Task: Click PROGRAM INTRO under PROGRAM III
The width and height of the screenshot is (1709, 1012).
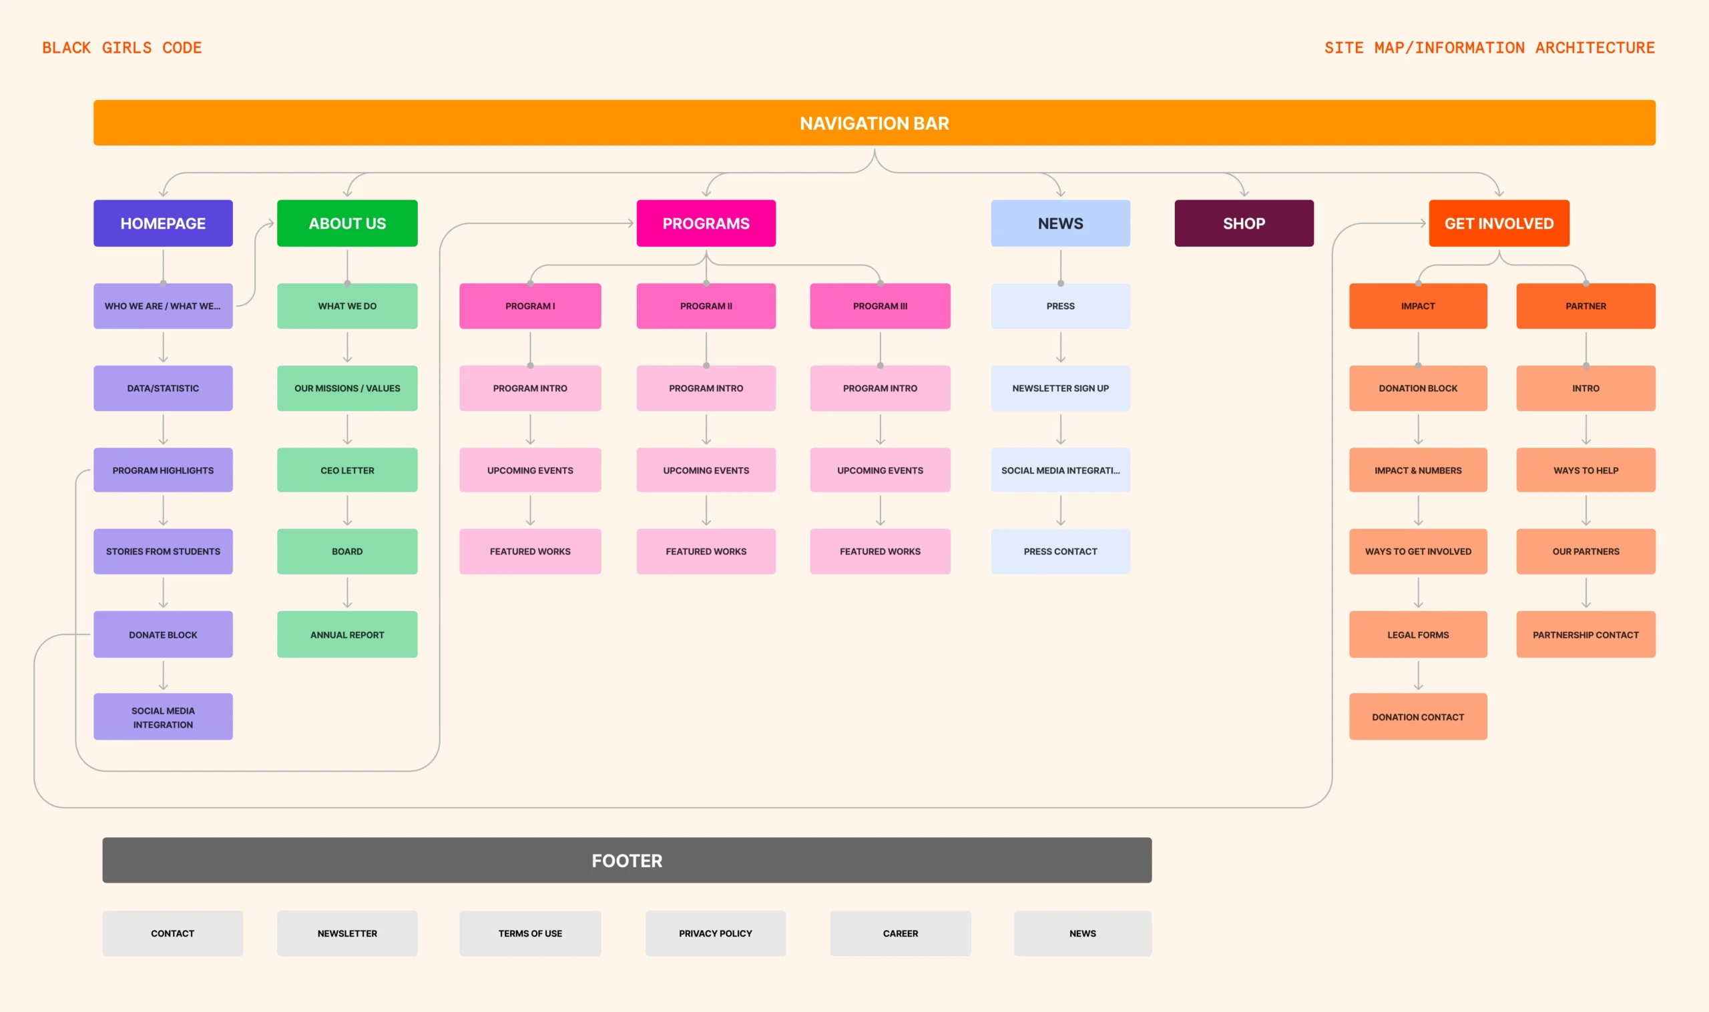Action: pos(880,388)
